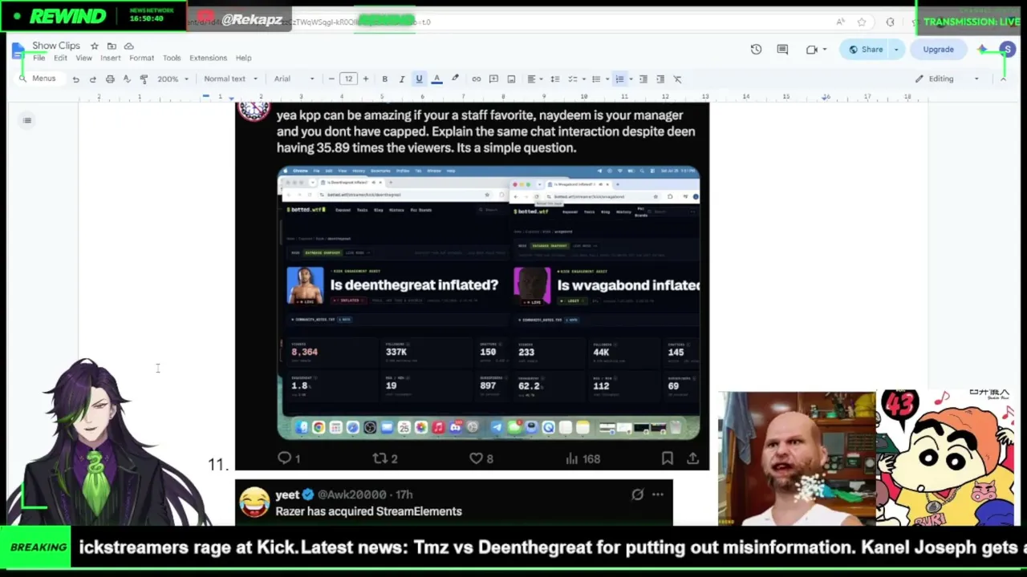Open the text alignment dropdown

[534, 79]
